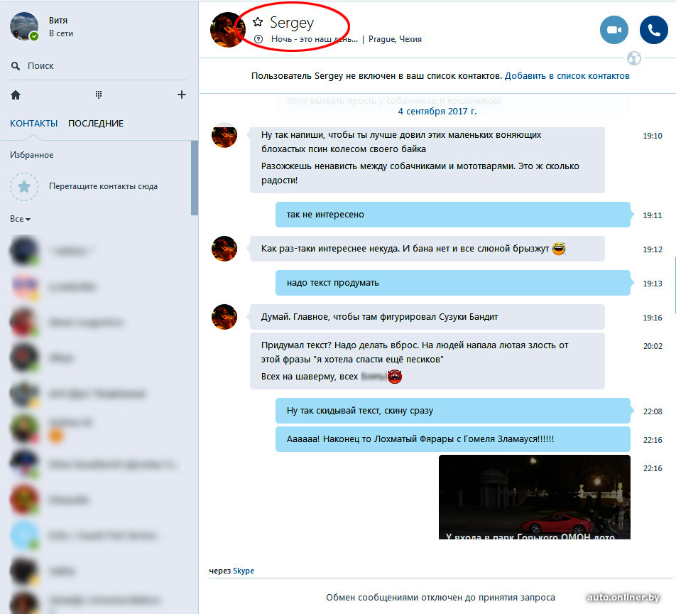
Task: Click Sergey's avatar beside the 19:12 message
Action: click(x=224, y=249)
